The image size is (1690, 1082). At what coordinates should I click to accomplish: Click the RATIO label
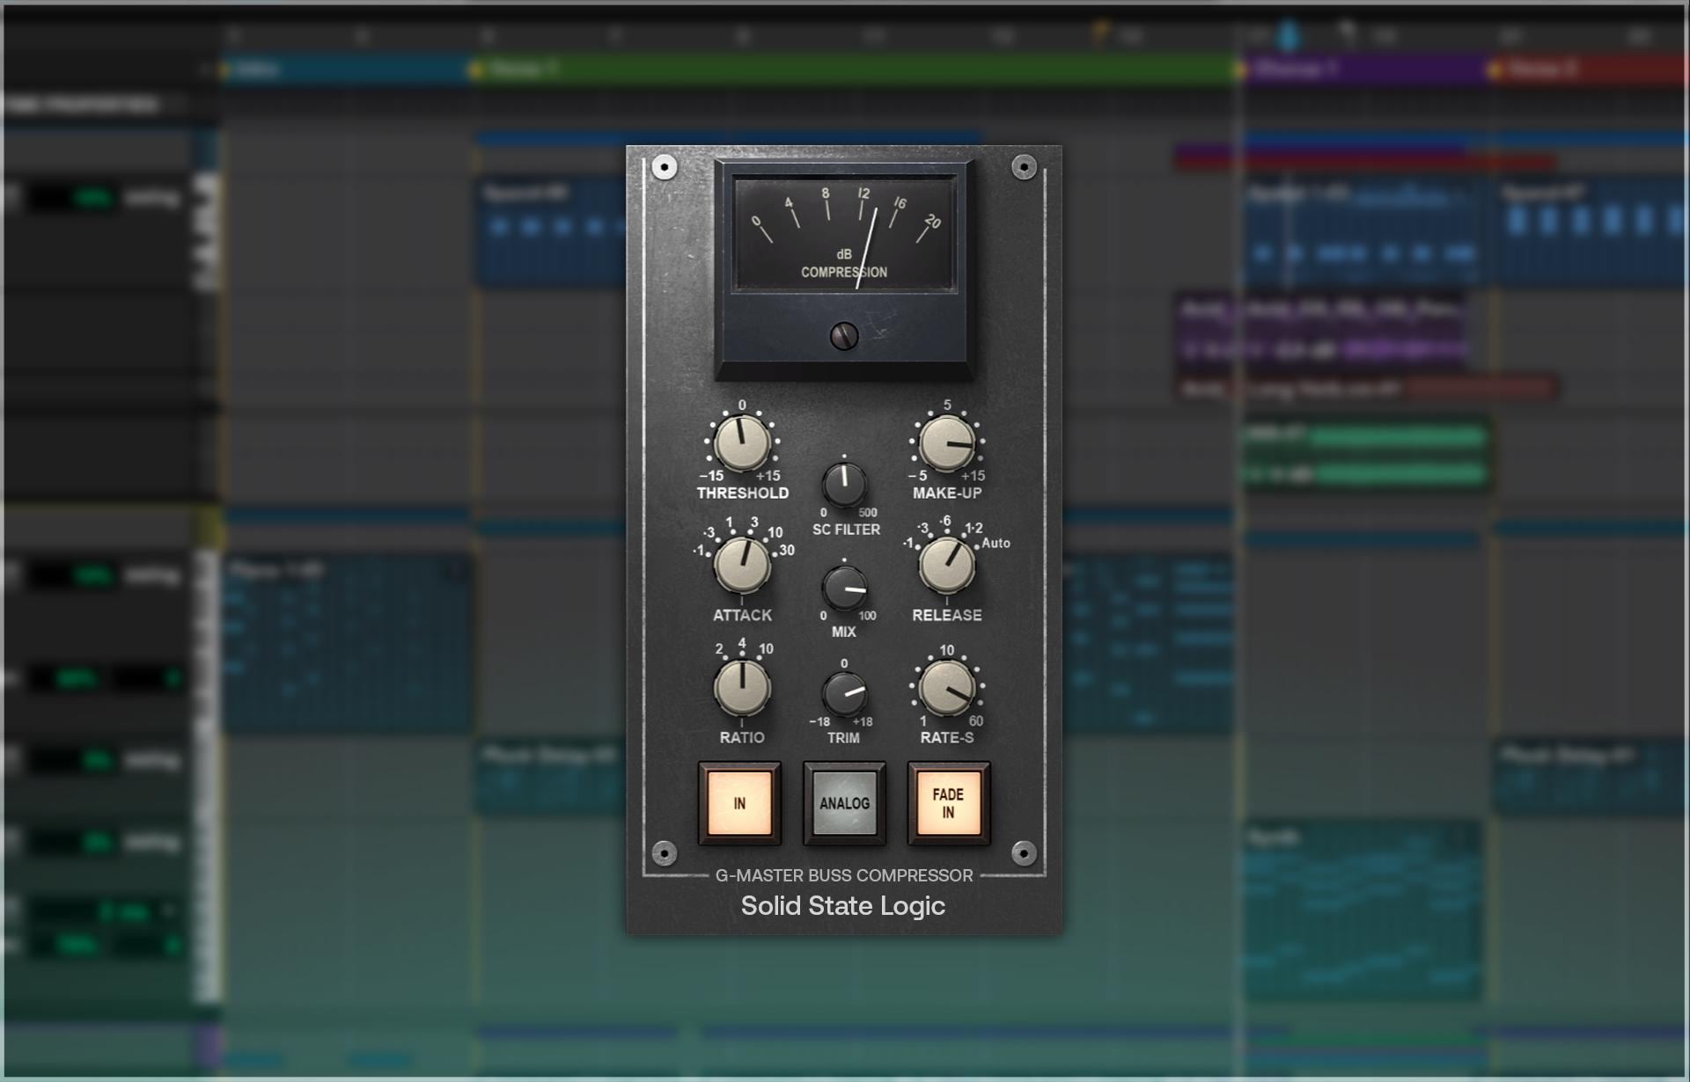(742, 738)
